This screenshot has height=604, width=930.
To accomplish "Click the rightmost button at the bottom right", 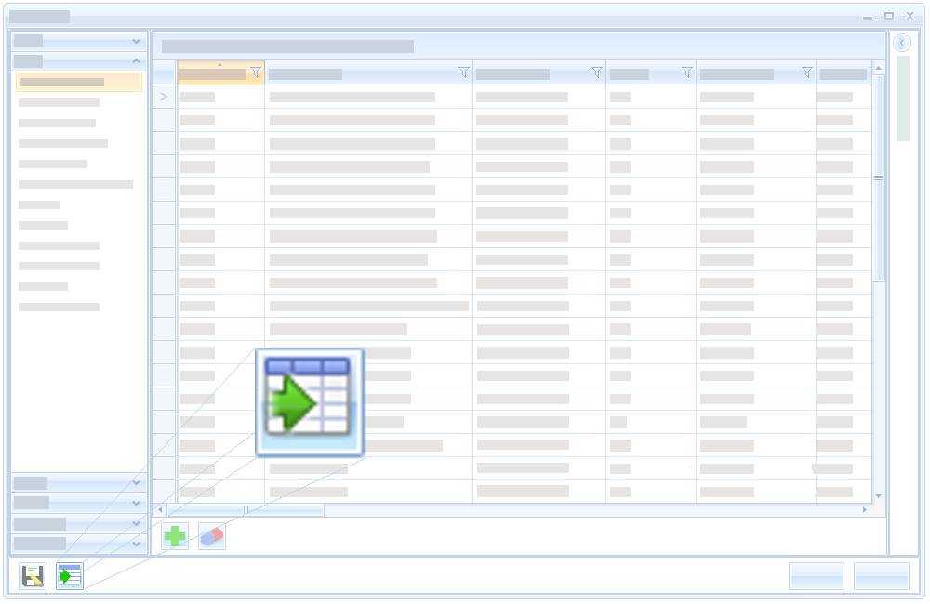I will point(881,576).
